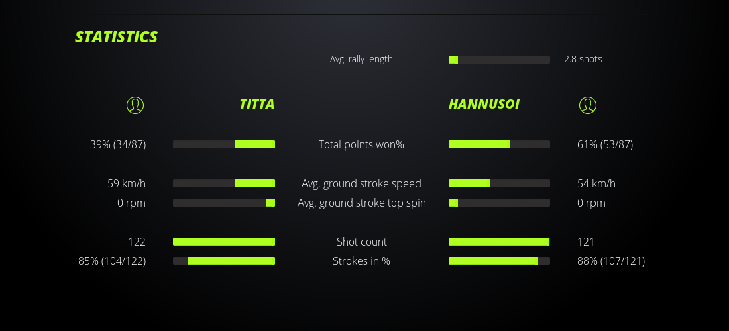Viewport: 729px width, 331px height.
Task: Click the STATISTICS heading
Action: pos(116,37)
